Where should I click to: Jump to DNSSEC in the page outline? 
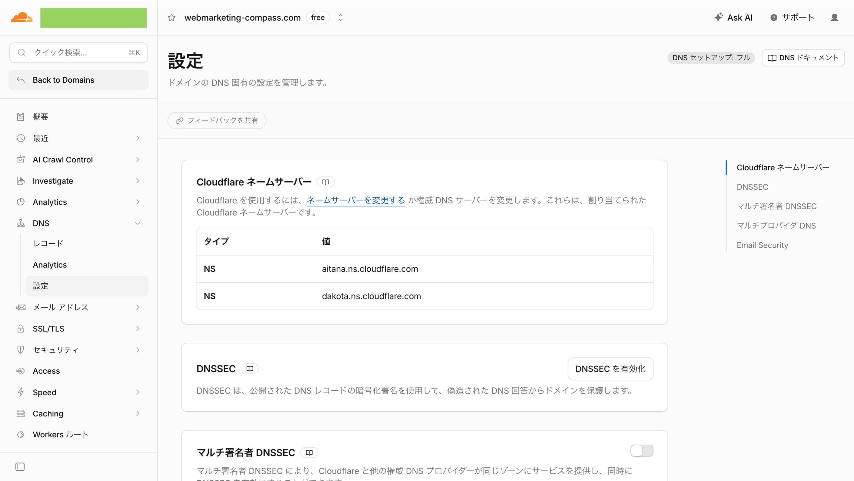click(752, 187)
